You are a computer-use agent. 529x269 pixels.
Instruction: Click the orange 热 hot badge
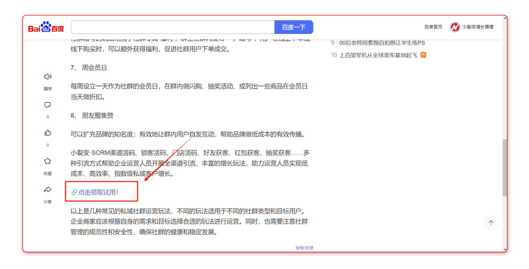click(423, 55)
